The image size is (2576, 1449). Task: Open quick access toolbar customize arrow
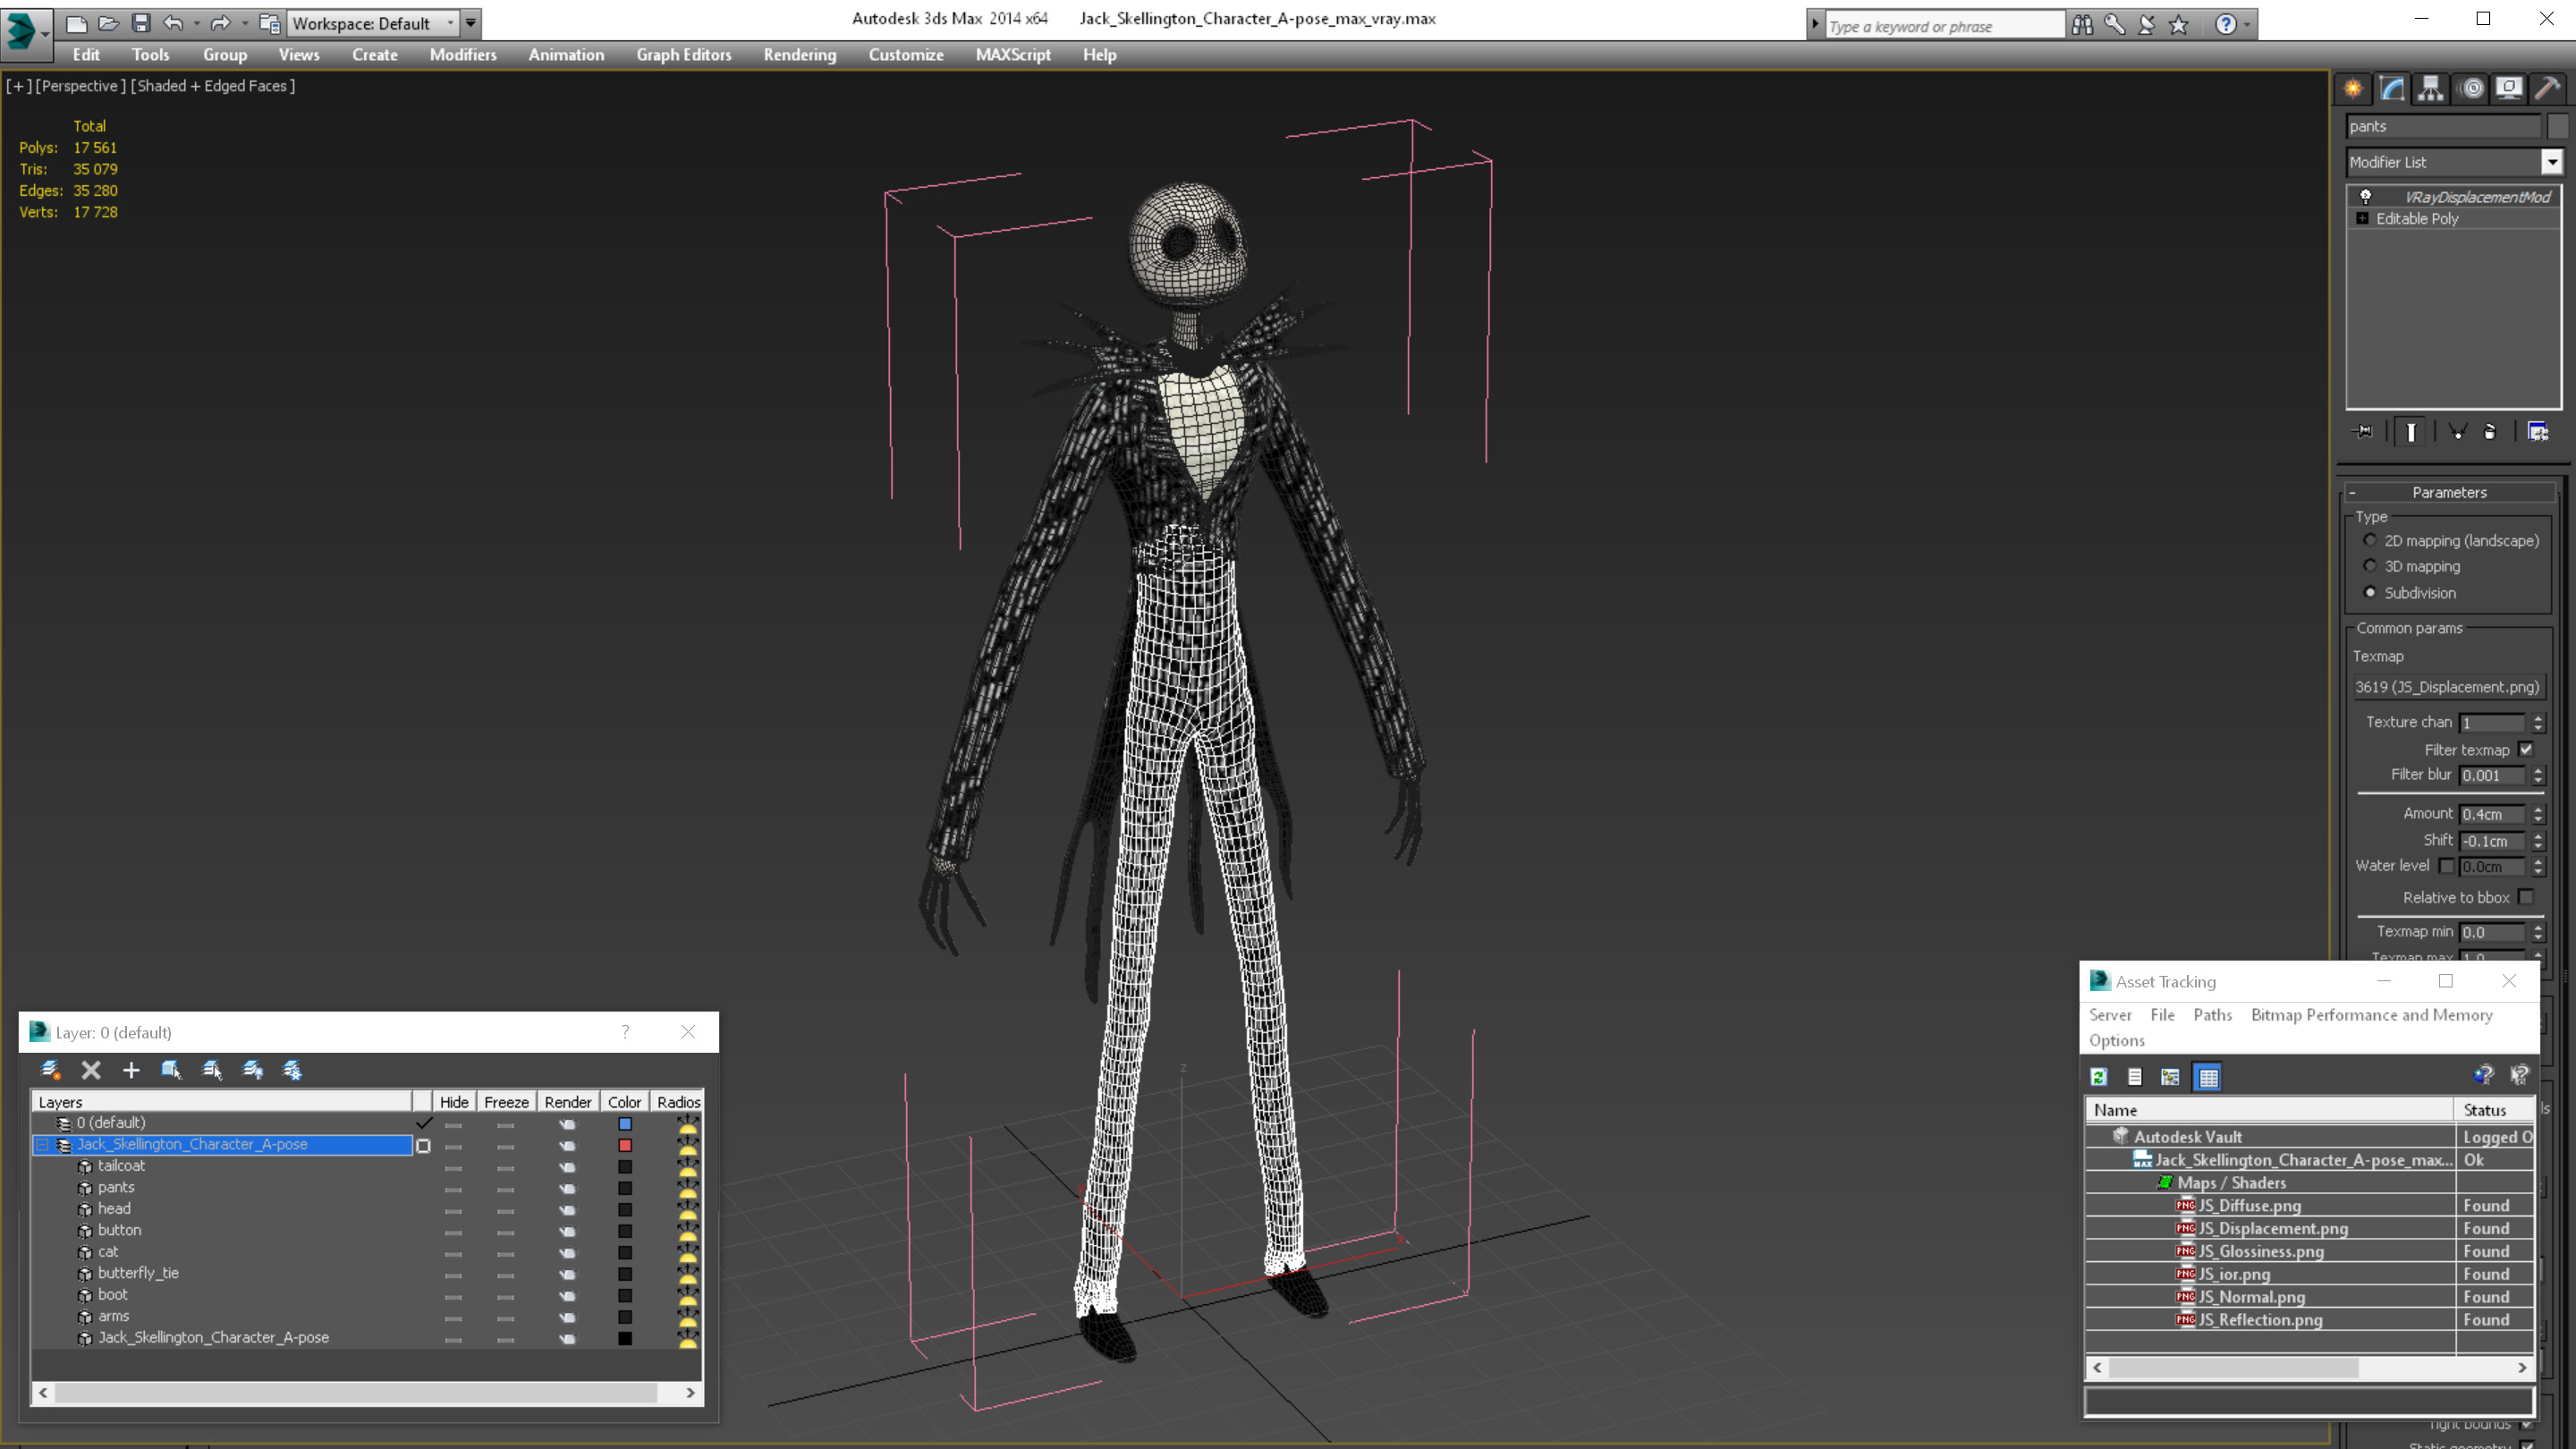[471, 23]
